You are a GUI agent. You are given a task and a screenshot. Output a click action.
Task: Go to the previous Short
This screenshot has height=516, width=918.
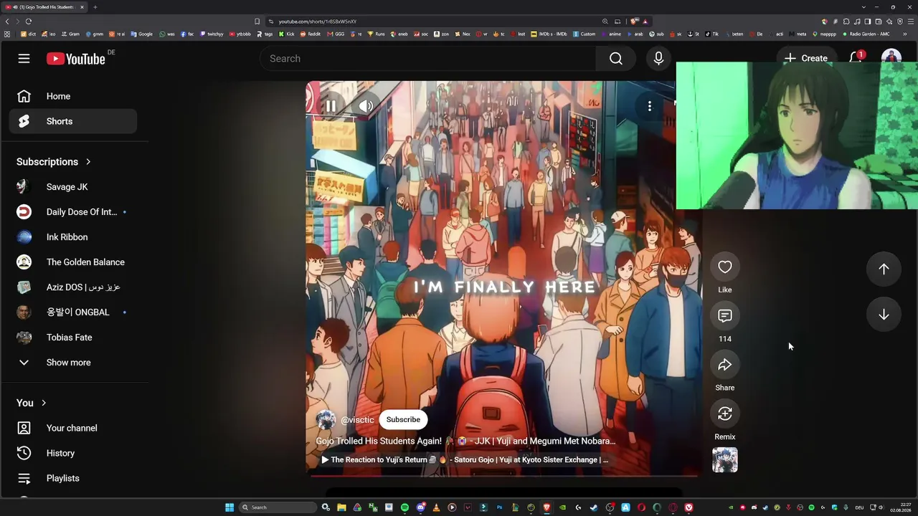coord(884,269)
